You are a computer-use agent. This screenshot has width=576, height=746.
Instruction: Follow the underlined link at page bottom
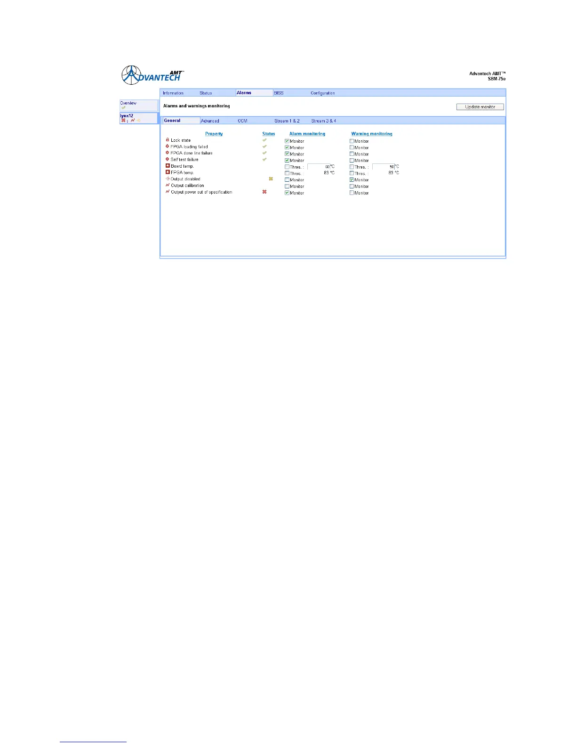point(93,741)
